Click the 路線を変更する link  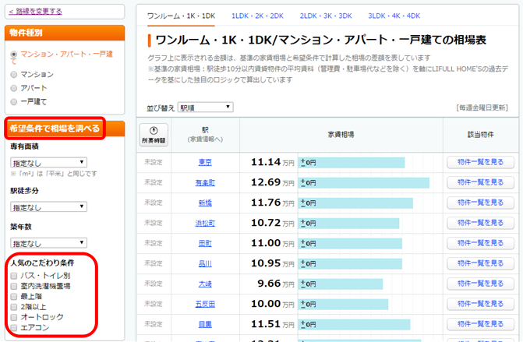point(35,12)
